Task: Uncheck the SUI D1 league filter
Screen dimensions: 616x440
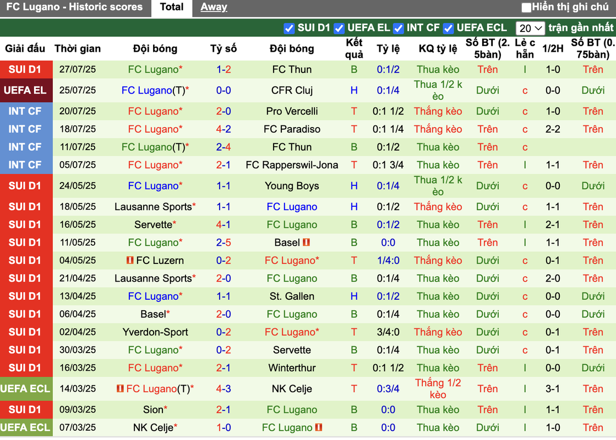Action: tap(289, 28)
